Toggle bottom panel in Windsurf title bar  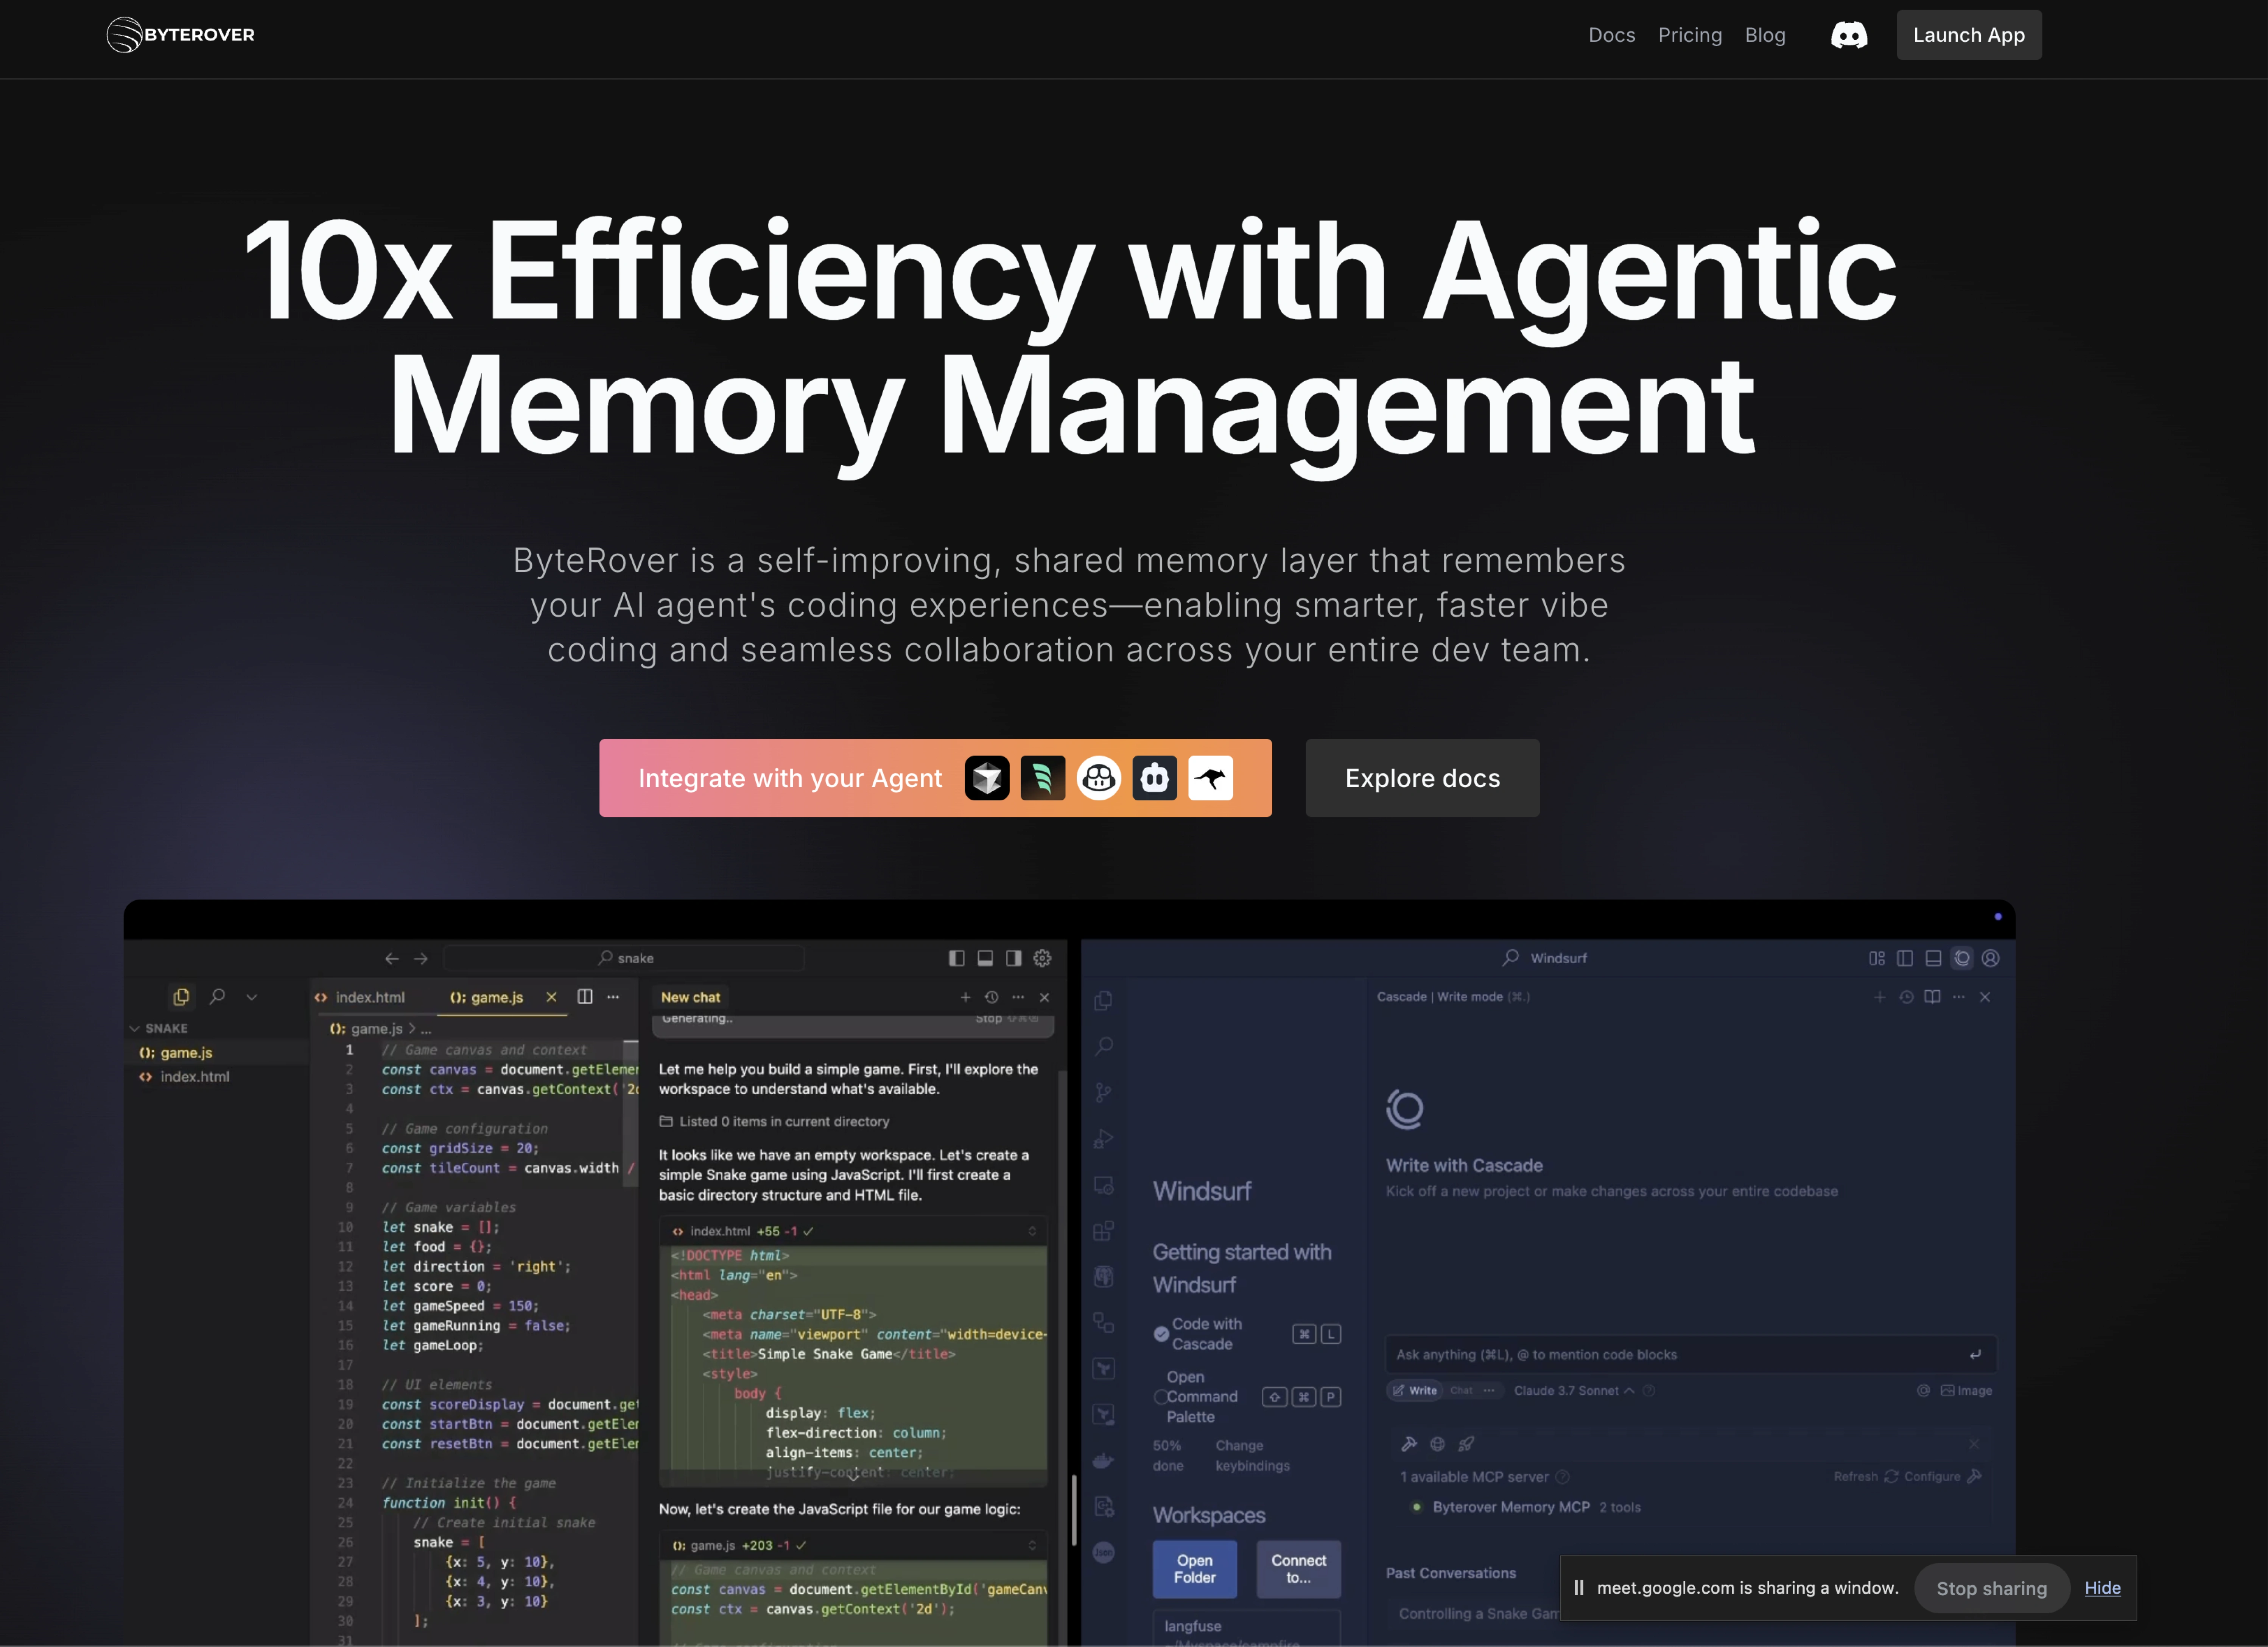pos(1933,959)
